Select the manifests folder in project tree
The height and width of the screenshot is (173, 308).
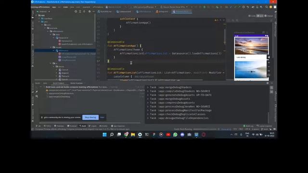click(x=47, y=18)
